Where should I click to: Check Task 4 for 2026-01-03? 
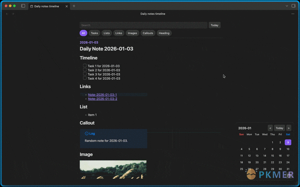pyautogui.click(x=85, y=78)
